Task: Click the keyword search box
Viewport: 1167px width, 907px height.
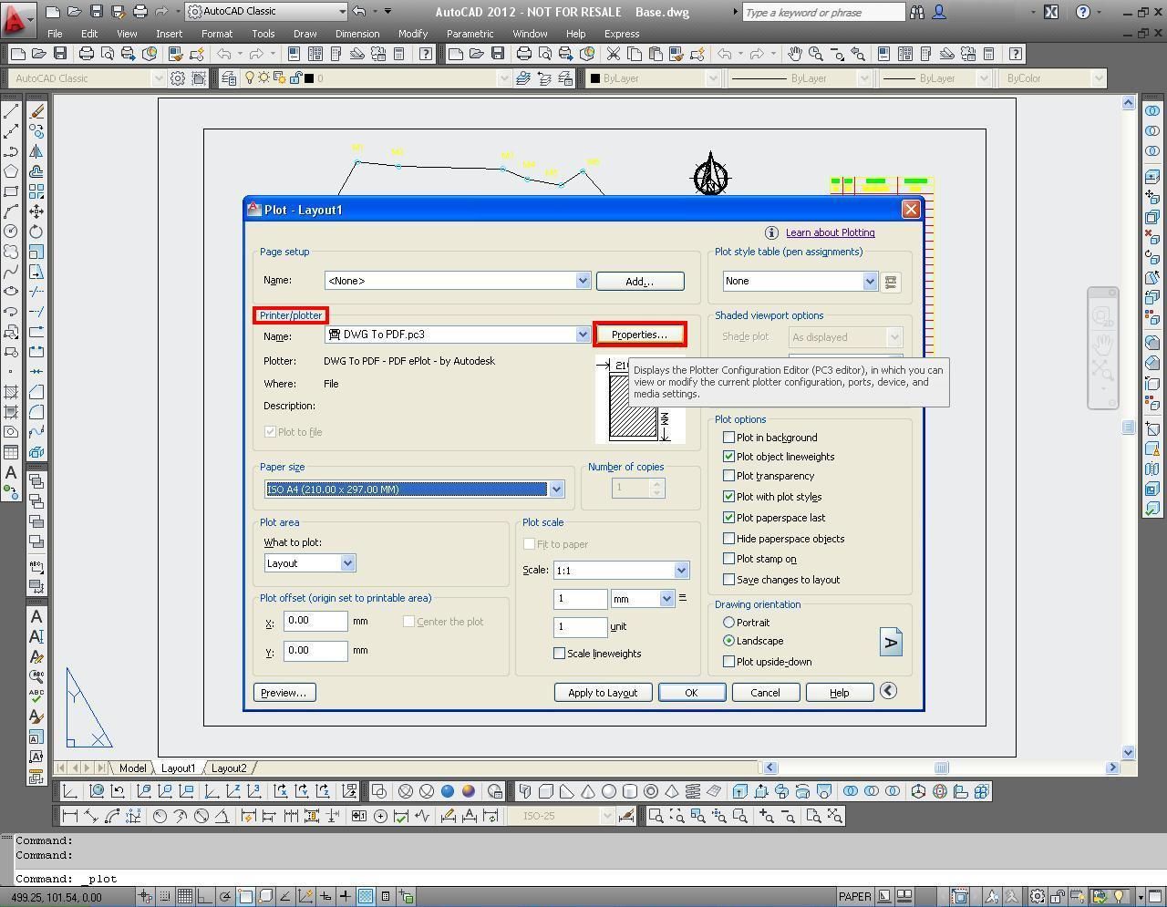Action: (824, 13)
